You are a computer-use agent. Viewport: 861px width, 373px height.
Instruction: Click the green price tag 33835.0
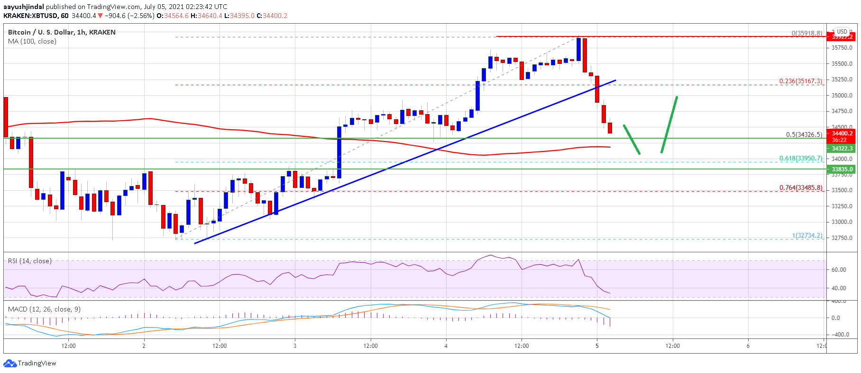842,169
